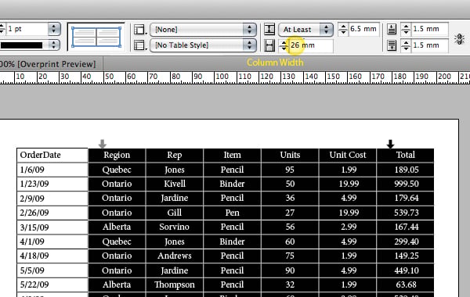Click the Gill rep cell
The image size is (470, 297).
click(x=174, y=213)
